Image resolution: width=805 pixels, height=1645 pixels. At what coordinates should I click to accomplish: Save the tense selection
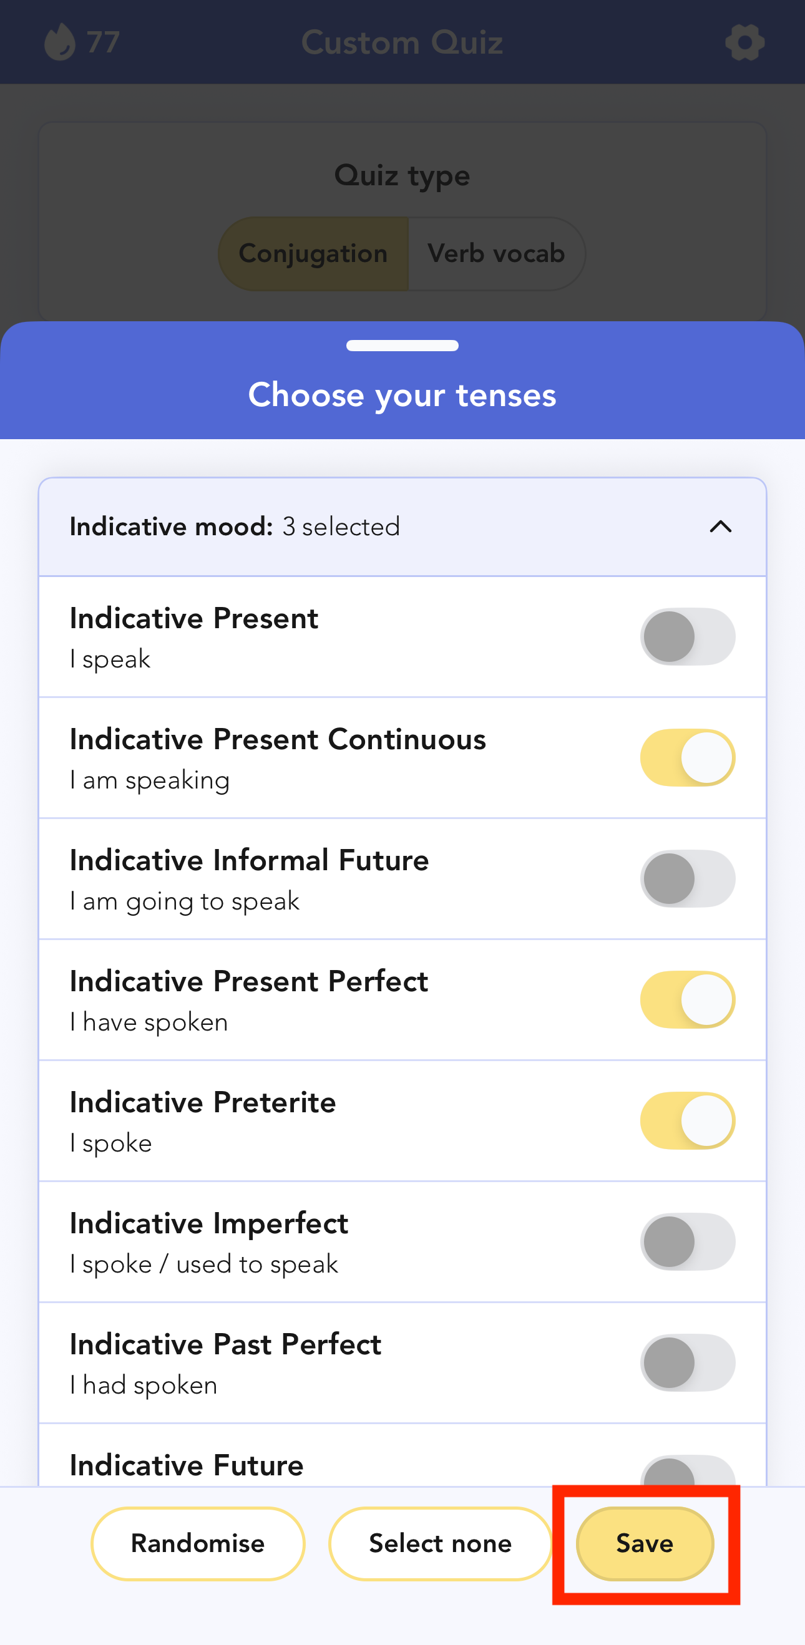point(645,1543)
